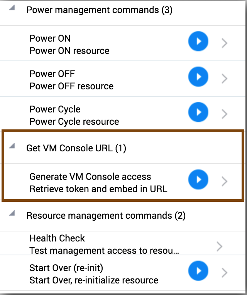
Task: Select the Health Check command text
Action: click(57, 238)
